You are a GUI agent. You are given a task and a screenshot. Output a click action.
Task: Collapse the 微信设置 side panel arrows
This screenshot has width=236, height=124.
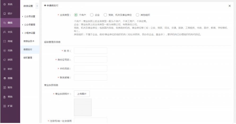37,6
